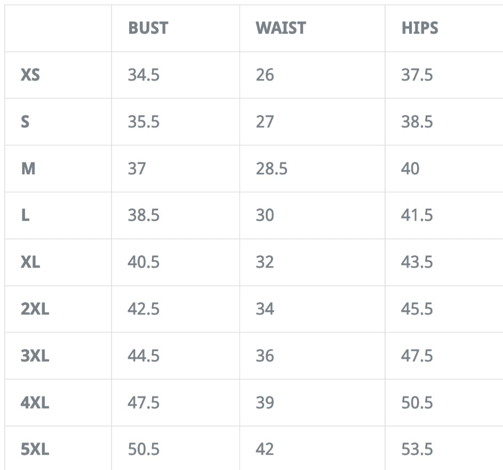This screenshot has width=503, height=470.
Task: Click the 3XL hips value 47.5
Action: click(417, 356)
